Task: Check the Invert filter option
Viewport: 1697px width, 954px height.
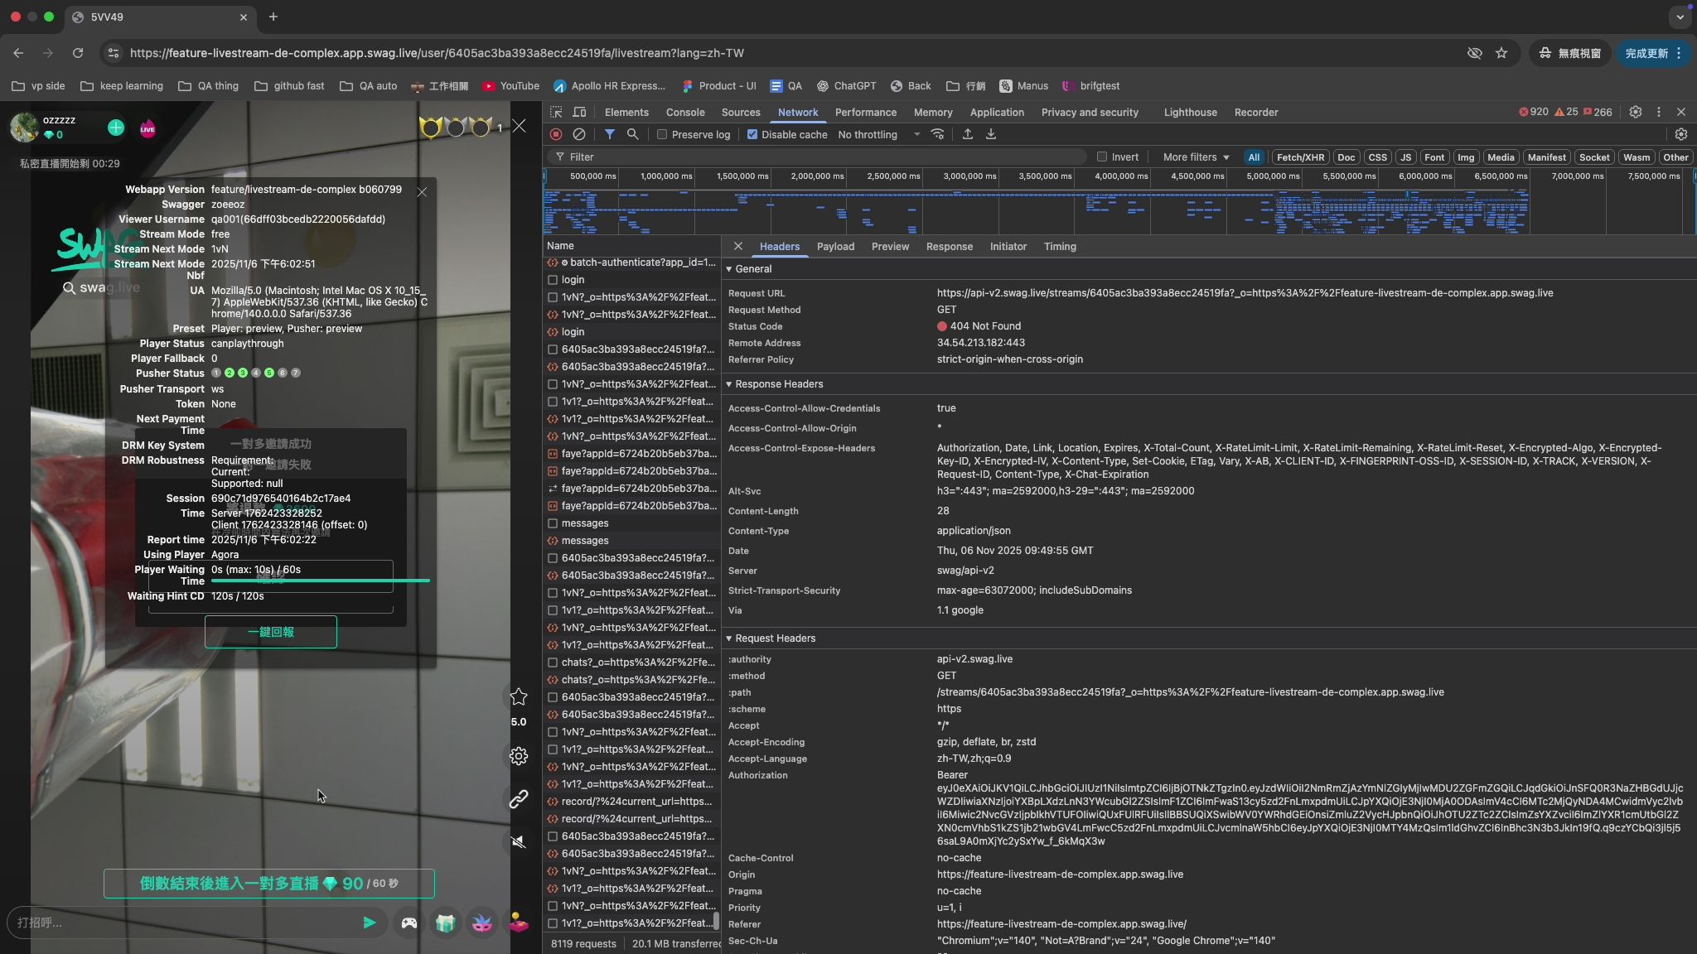Action: 1102,157
